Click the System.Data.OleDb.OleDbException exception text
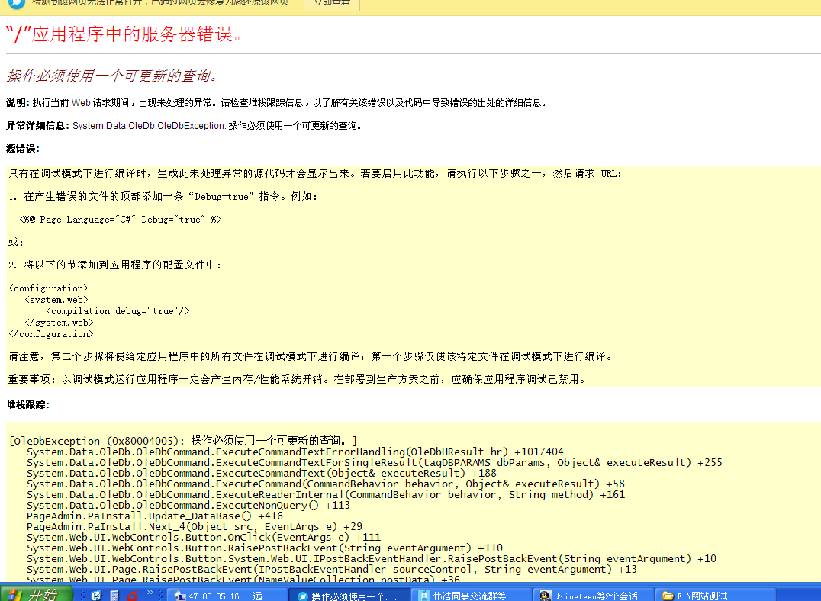This screenshot has width=821, height=601. pyautogui.click(x=149, y=125)
